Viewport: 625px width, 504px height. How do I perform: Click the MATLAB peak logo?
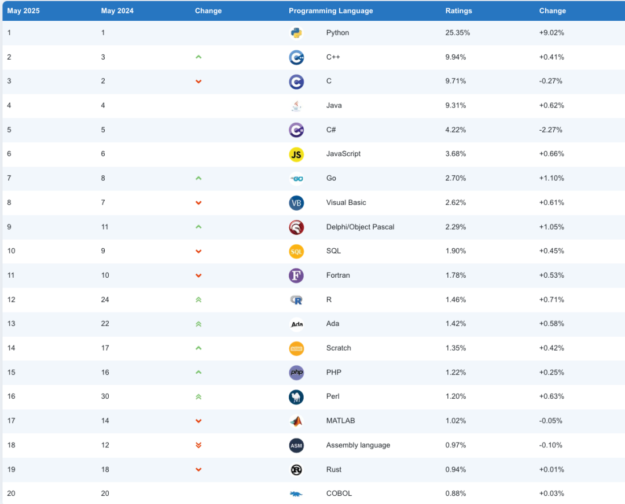click(x=296, y=421)
